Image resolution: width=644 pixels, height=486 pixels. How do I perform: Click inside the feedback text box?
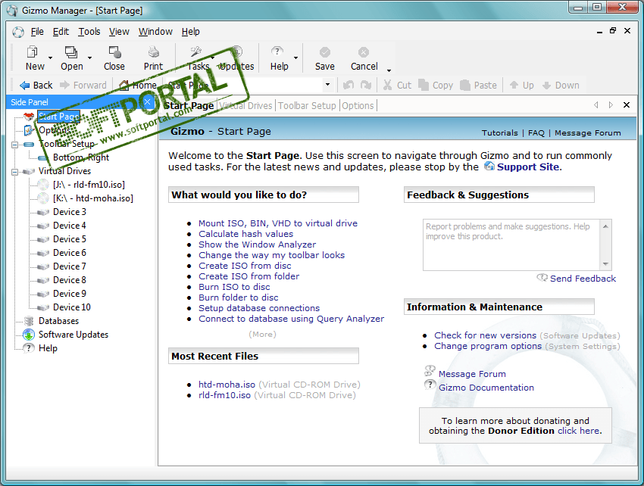(x=511, y=245)
